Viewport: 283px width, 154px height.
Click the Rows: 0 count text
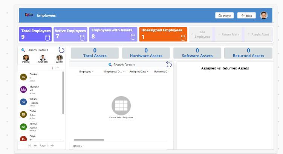(78, 146)
